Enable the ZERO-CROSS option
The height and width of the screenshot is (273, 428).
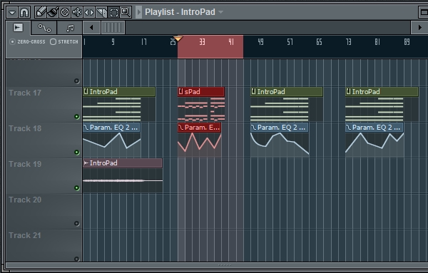tap(13, 42)
